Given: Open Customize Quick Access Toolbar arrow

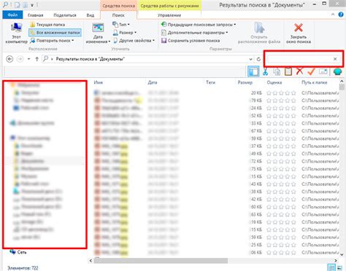Looking at the screenshot, I should tap(32, 4).
